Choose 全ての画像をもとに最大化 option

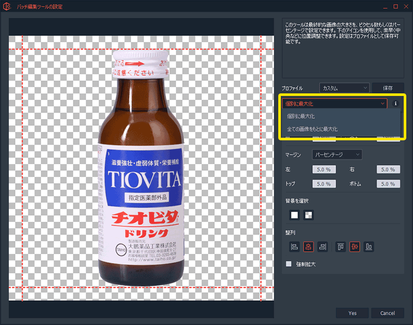pos(312,128)
